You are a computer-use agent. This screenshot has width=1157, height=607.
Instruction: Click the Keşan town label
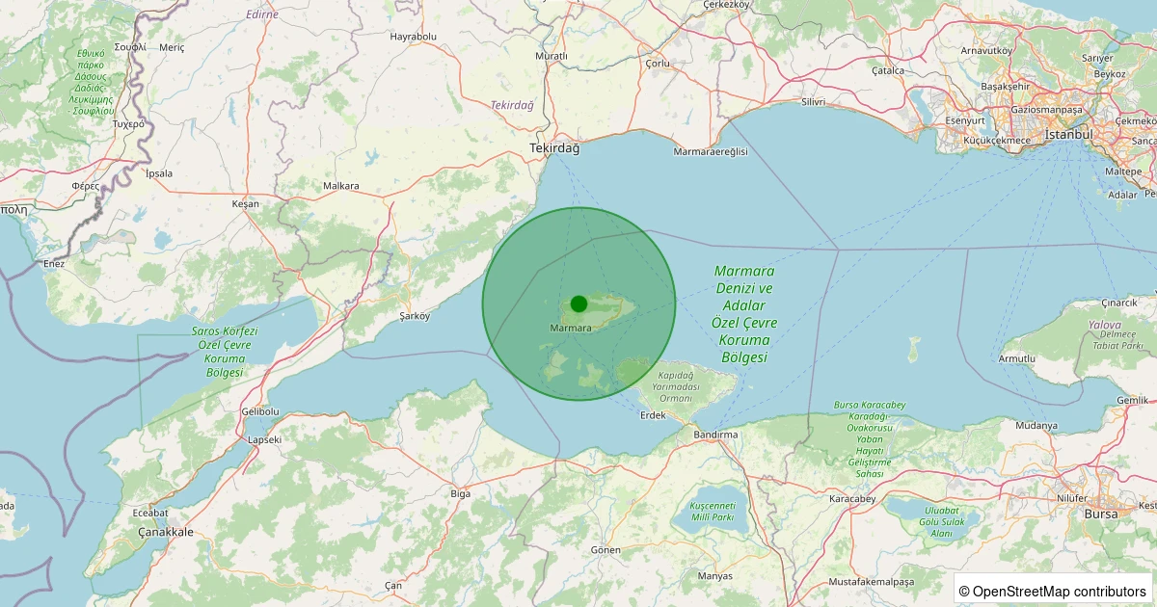tap(246, 204)
